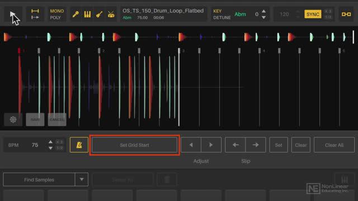
Task: Click the red first beat marker at bar 1
Action: (x=19, y=51)
